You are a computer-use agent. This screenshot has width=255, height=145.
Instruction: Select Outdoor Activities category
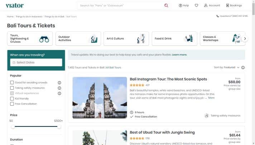point(78,39)
